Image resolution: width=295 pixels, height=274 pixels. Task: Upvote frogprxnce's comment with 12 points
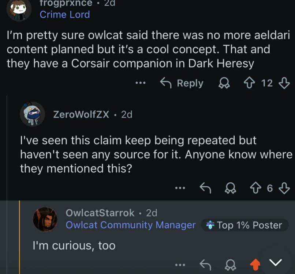point(249,83)
